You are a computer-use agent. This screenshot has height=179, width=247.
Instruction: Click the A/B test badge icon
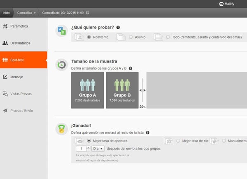click(62, 31)
